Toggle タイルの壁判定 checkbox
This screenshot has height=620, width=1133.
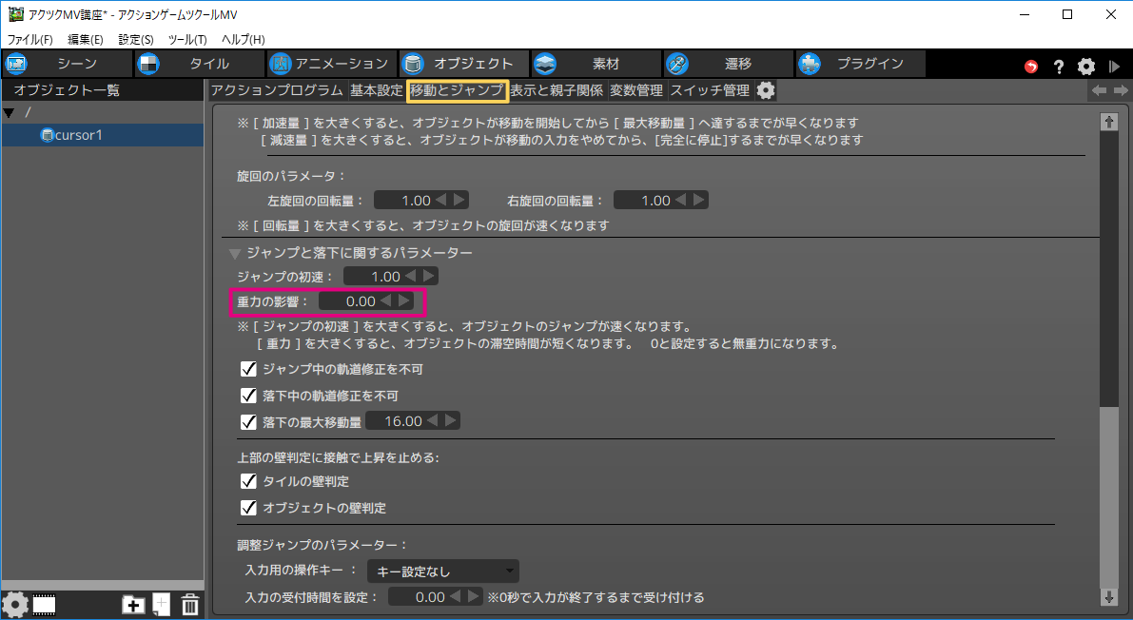coord(249,481)
